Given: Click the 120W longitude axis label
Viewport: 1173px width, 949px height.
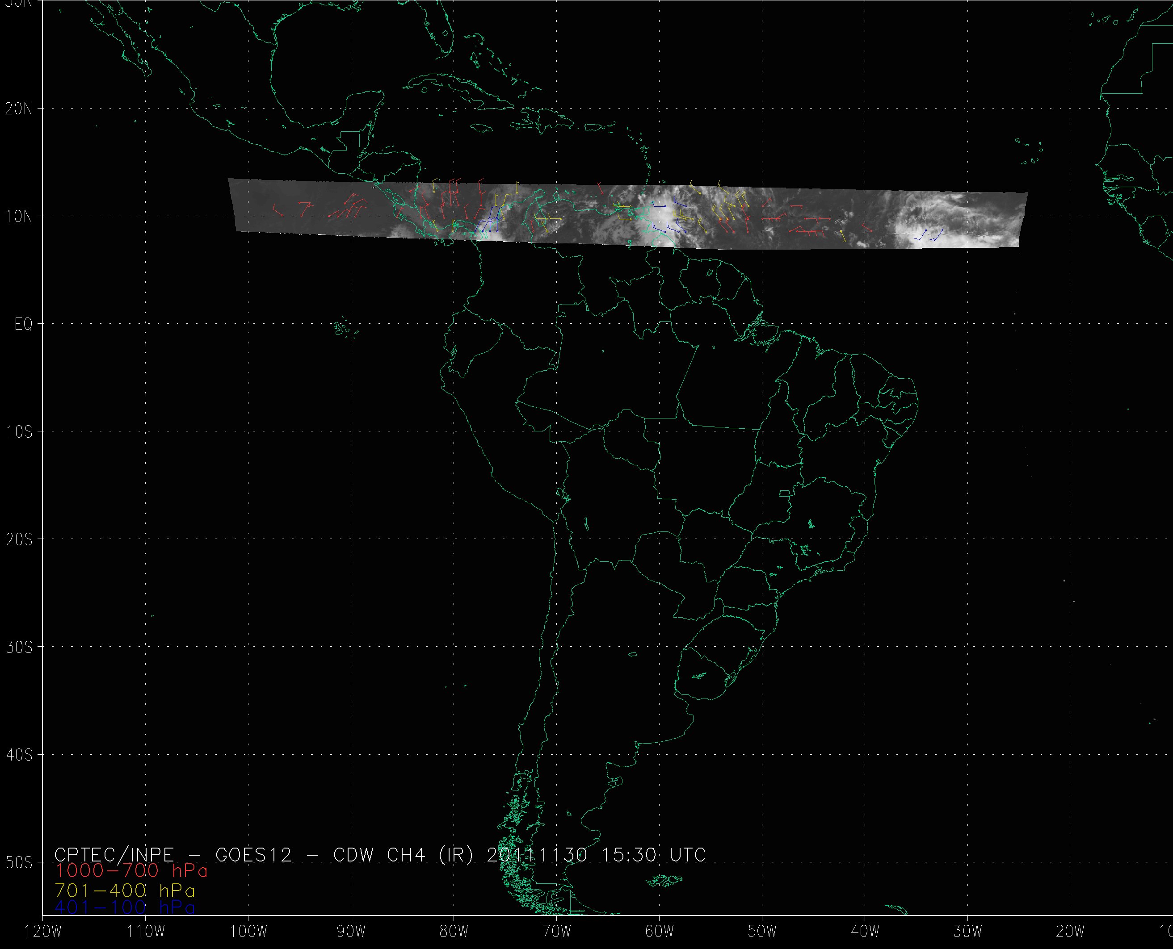Looking at the screenshot, I should tap(44, 932).
